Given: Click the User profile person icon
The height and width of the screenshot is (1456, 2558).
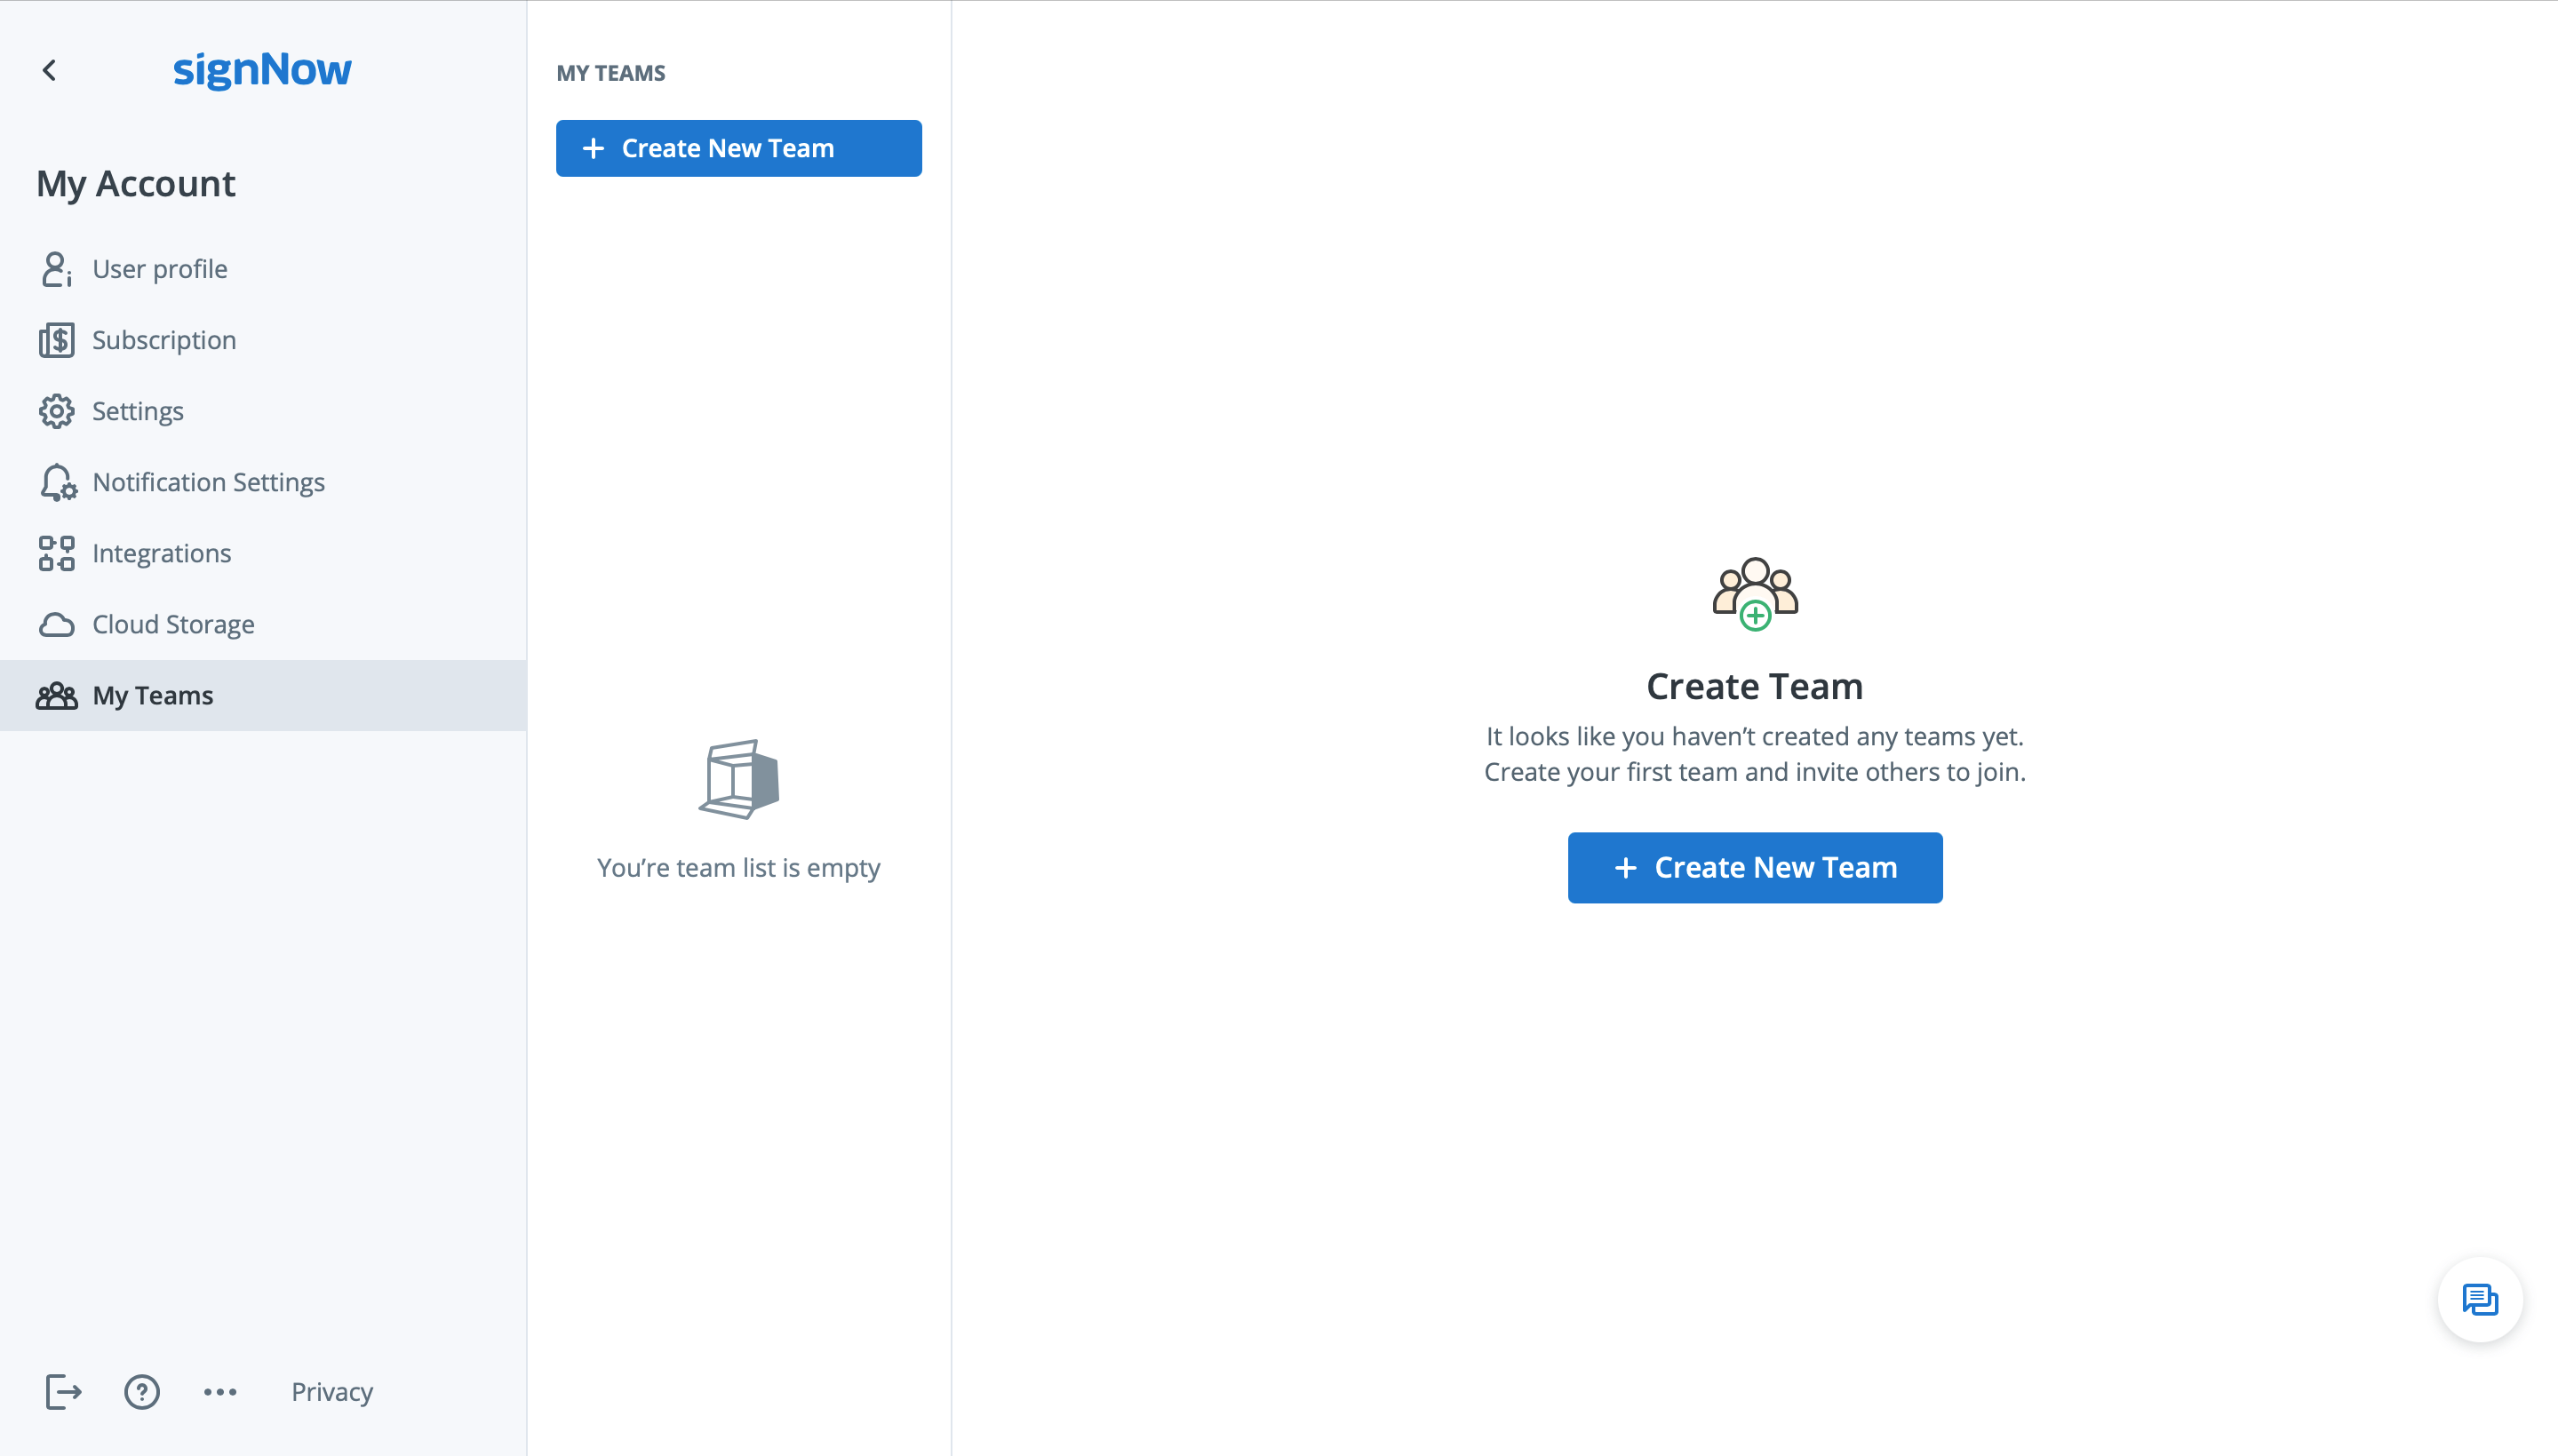Looking at the screenshot, I should (x=56, y=269).
